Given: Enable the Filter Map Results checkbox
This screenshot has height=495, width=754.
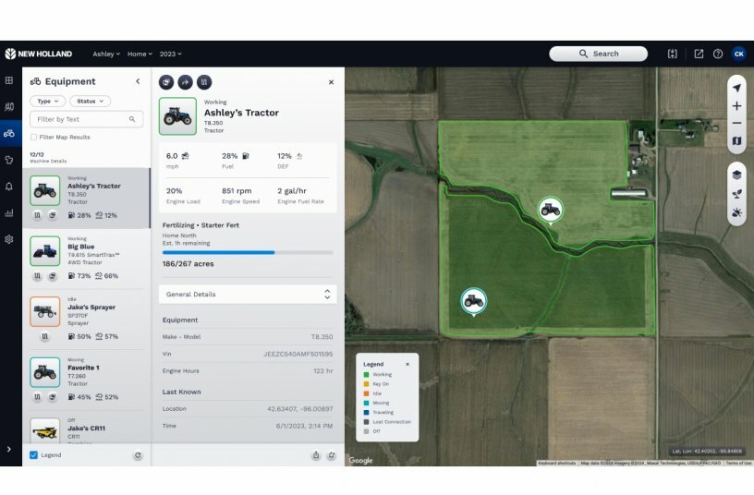Looking at the screenshot, I should point(34,137).
